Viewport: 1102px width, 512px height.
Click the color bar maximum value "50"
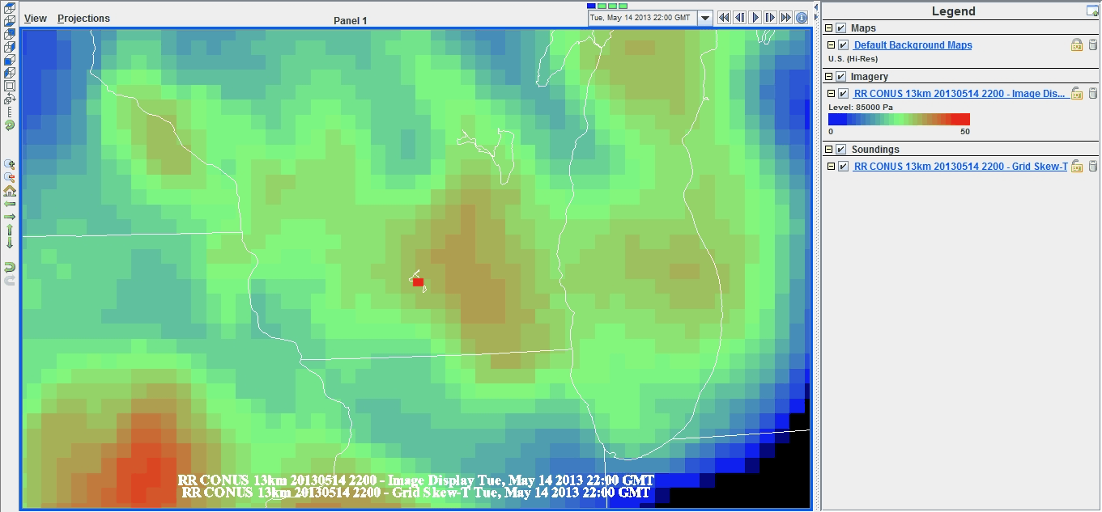965,131
